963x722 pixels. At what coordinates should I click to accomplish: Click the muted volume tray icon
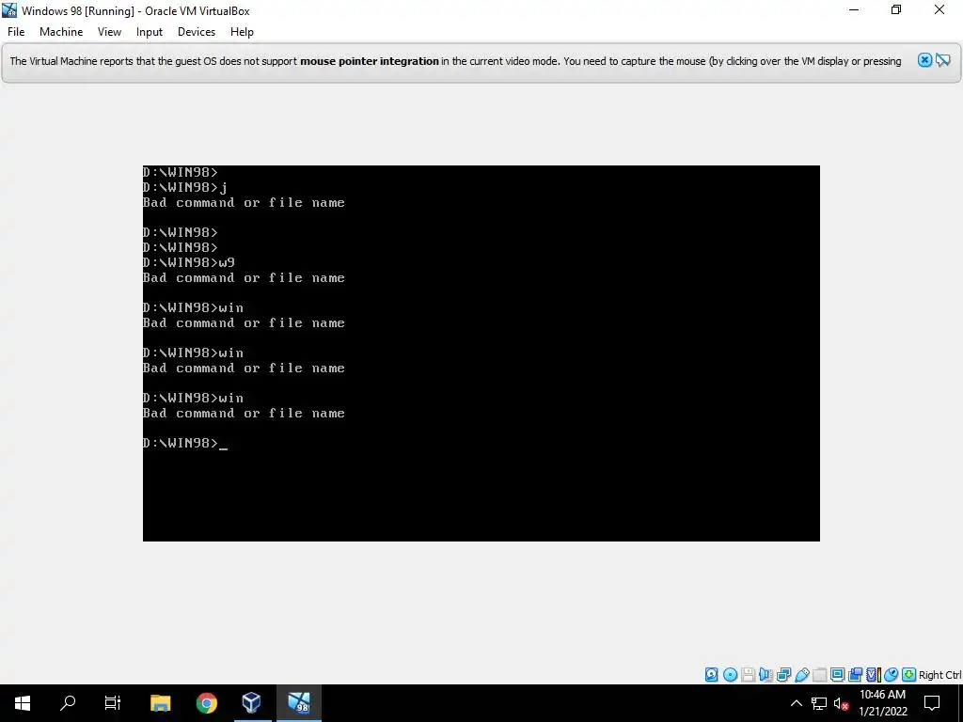(x=841, y=703)
